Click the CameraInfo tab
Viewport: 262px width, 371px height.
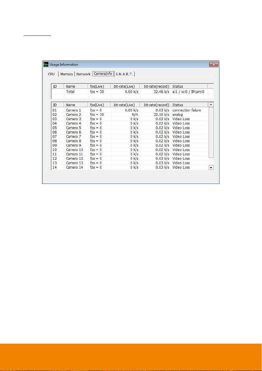coord(103,73)
